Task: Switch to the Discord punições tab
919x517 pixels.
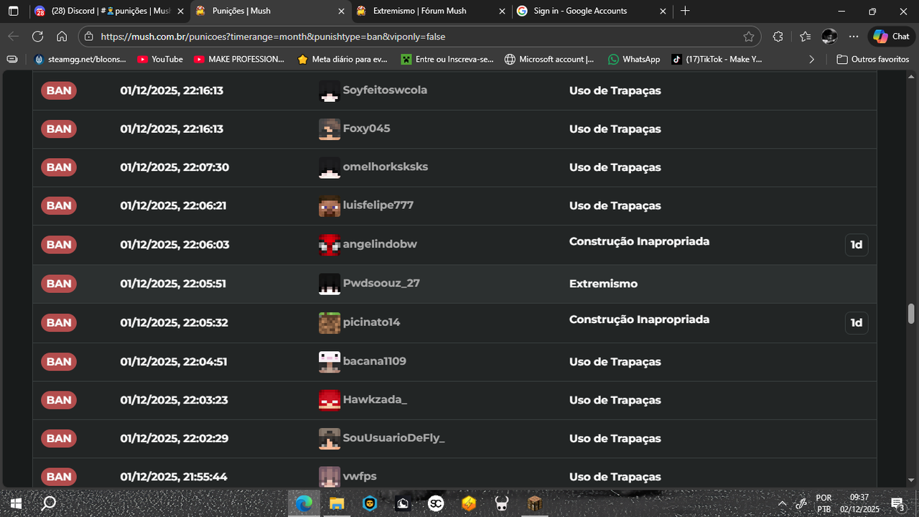Action: 111,11
